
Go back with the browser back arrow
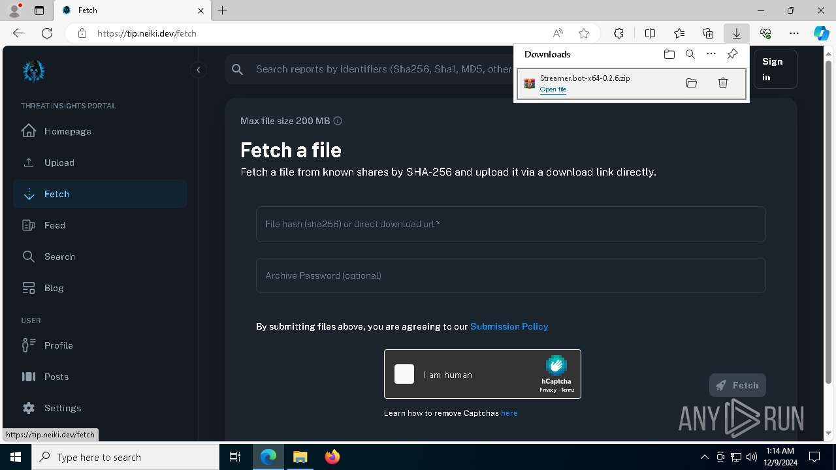18,33
